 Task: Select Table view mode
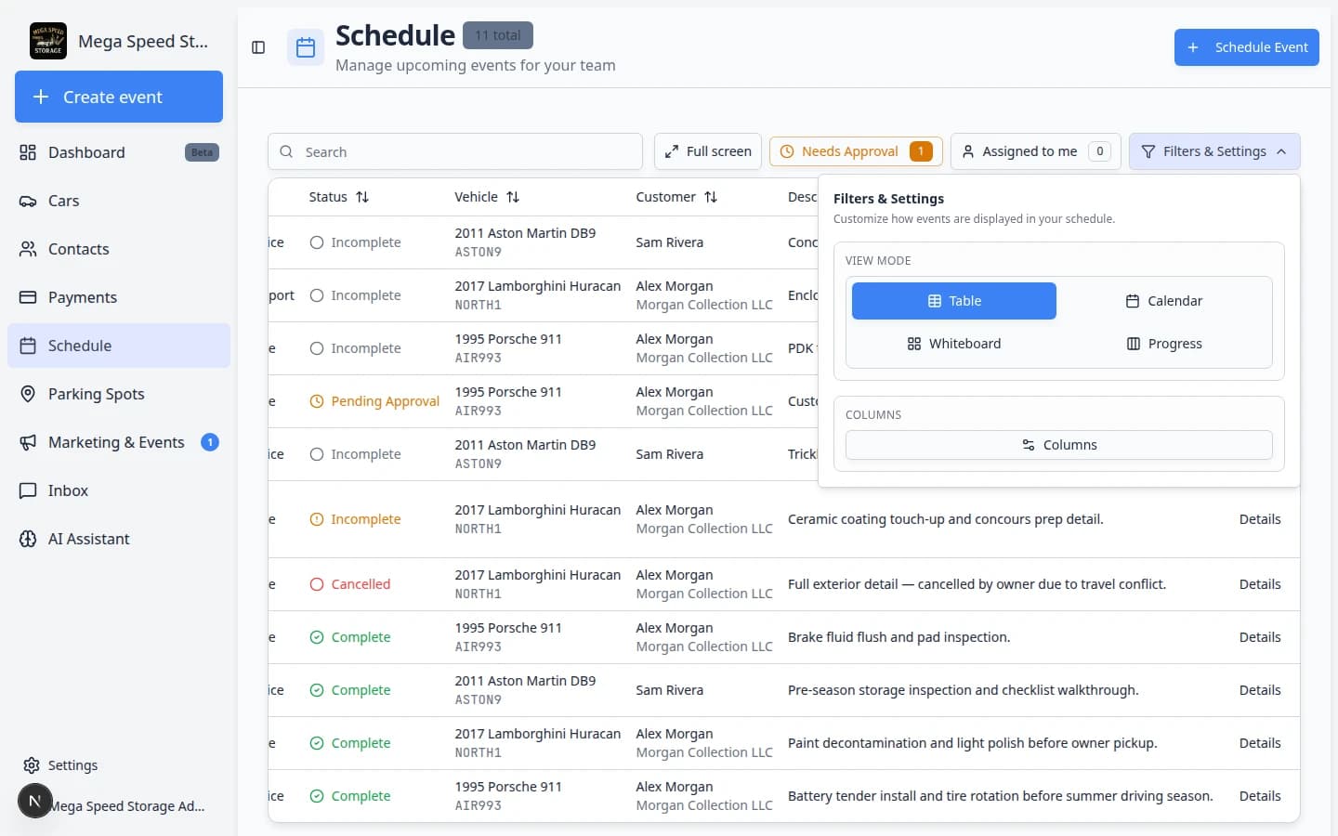pos(954,301)
